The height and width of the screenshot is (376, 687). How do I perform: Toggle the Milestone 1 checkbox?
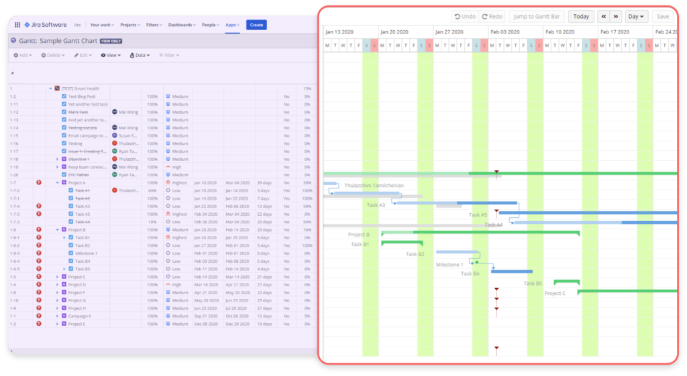point(71,253)
